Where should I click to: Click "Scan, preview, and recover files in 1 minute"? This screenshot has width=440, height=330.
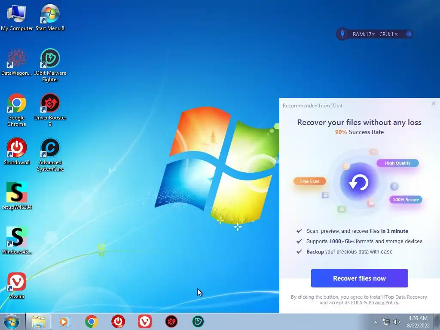(x=357, y=231)
